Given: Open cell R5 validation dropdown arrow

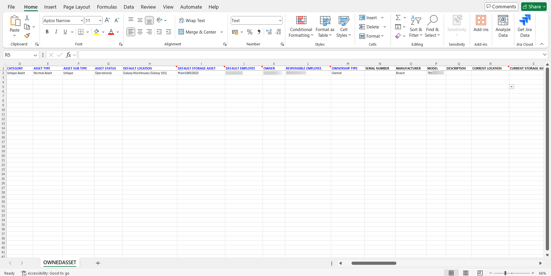Looking at the screenshot, I should pos(511,87).
